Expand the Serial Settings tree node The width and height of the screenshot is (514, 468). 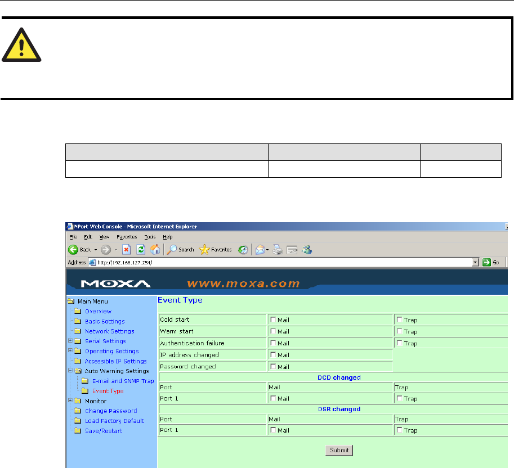pos(70,341)
